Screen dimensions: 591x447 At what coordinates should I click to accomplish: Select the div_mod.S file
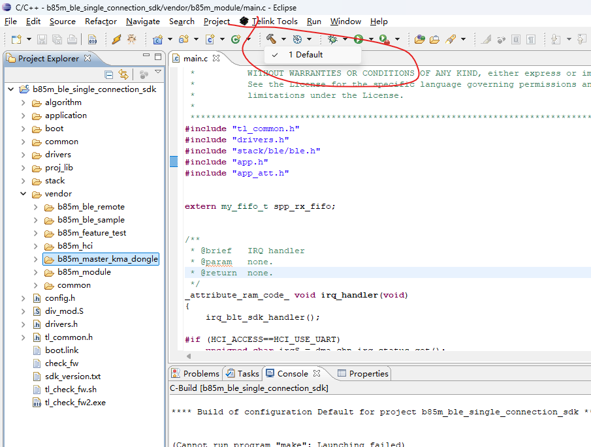64,311
